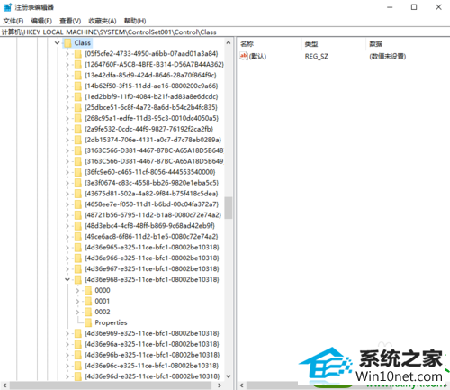Select the {4d36e96b-e325-11ce-bfc1-08002be10318} key
Viewport: 450px width, 390px height.
(x=152, y=355)
